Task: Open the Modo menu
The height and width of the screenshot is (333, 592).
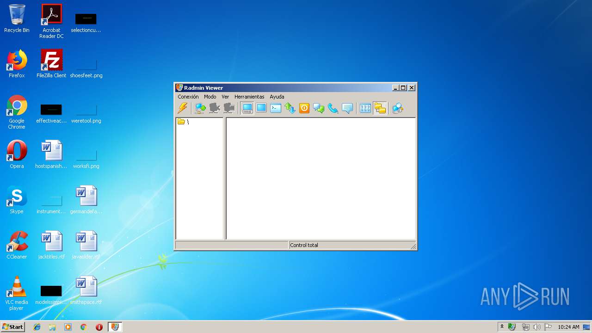Action: [x=210, y=97]
